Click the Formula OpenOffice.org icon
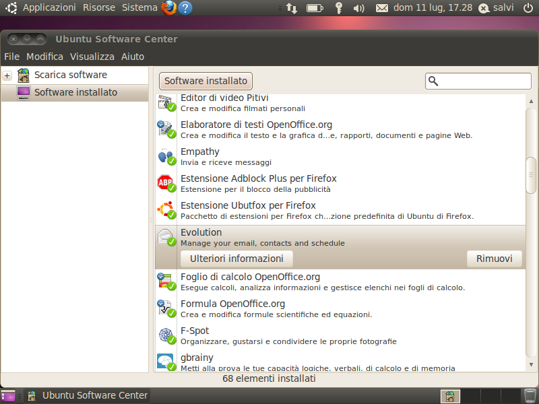The height and width of the screenshot is (404, 539). (166, 308)
